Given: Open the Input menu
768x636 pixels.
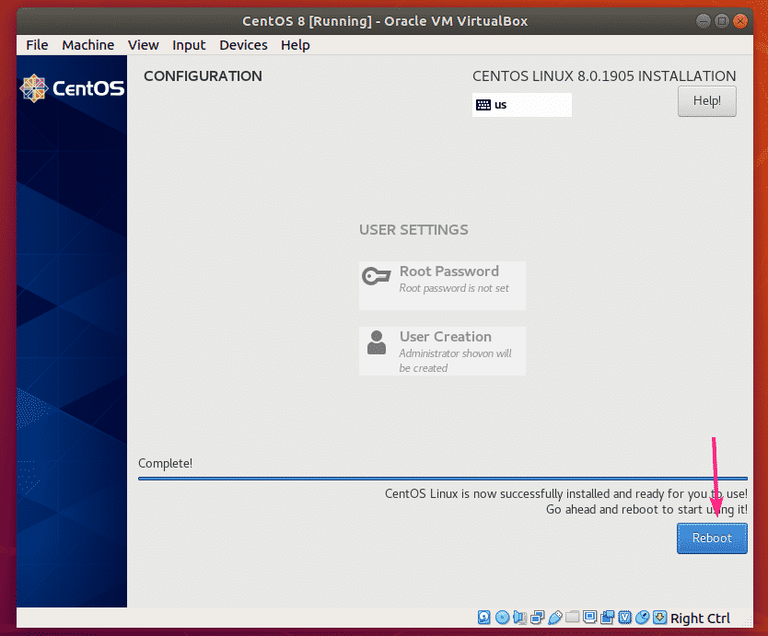Looking at the screenshot, I should [x=189, y=45].
